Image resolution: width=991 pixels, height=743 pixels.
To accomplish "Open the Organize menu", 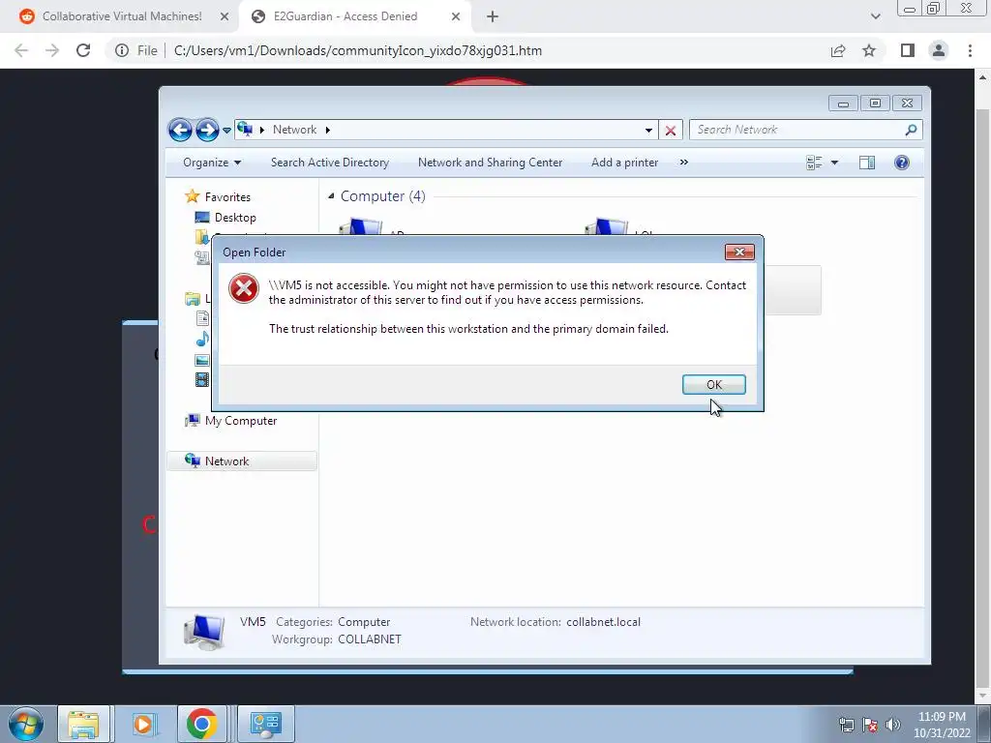I will 212,163.
